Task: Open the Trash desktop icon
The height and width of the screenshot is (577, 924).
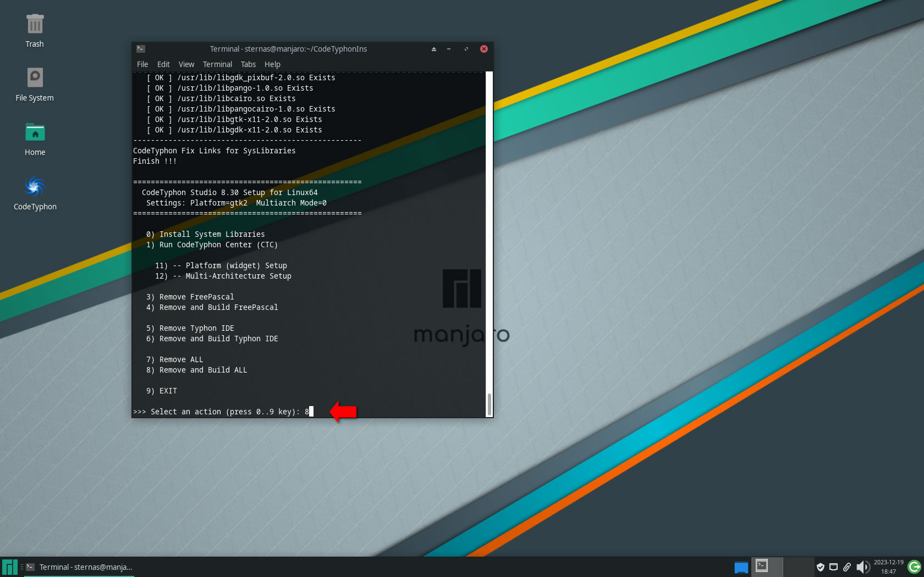Action: tap(35, 31)
